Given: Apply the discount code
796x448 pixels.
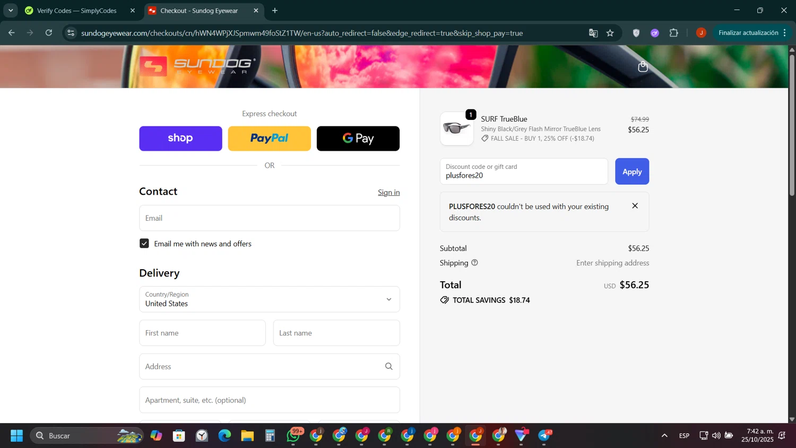Looking at the screenshot, I should click(x=632, y=171).
